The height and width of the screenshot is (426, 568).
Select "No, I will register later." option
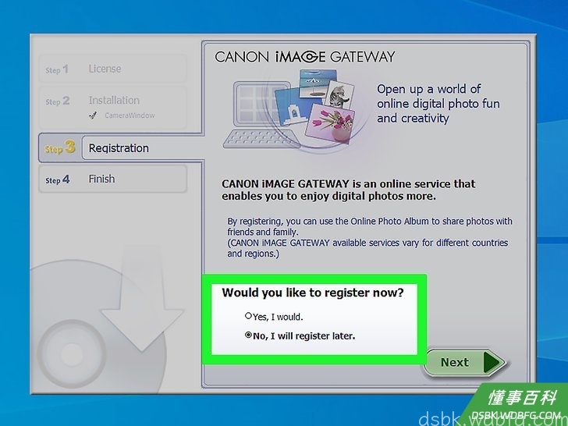point(248,335)
